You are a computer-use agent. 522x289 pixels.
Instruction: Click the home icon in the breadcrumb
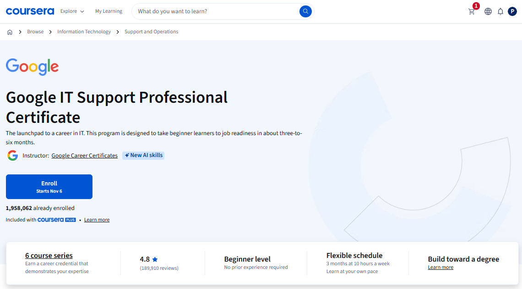[10, 32]
